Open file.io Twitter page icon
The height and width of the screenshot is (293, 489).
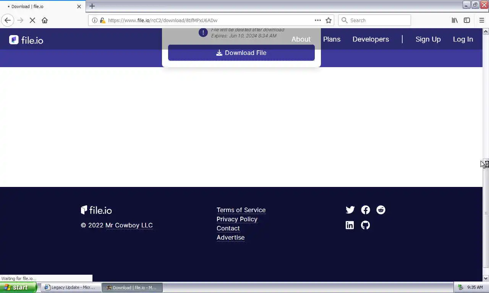(350, 210)
